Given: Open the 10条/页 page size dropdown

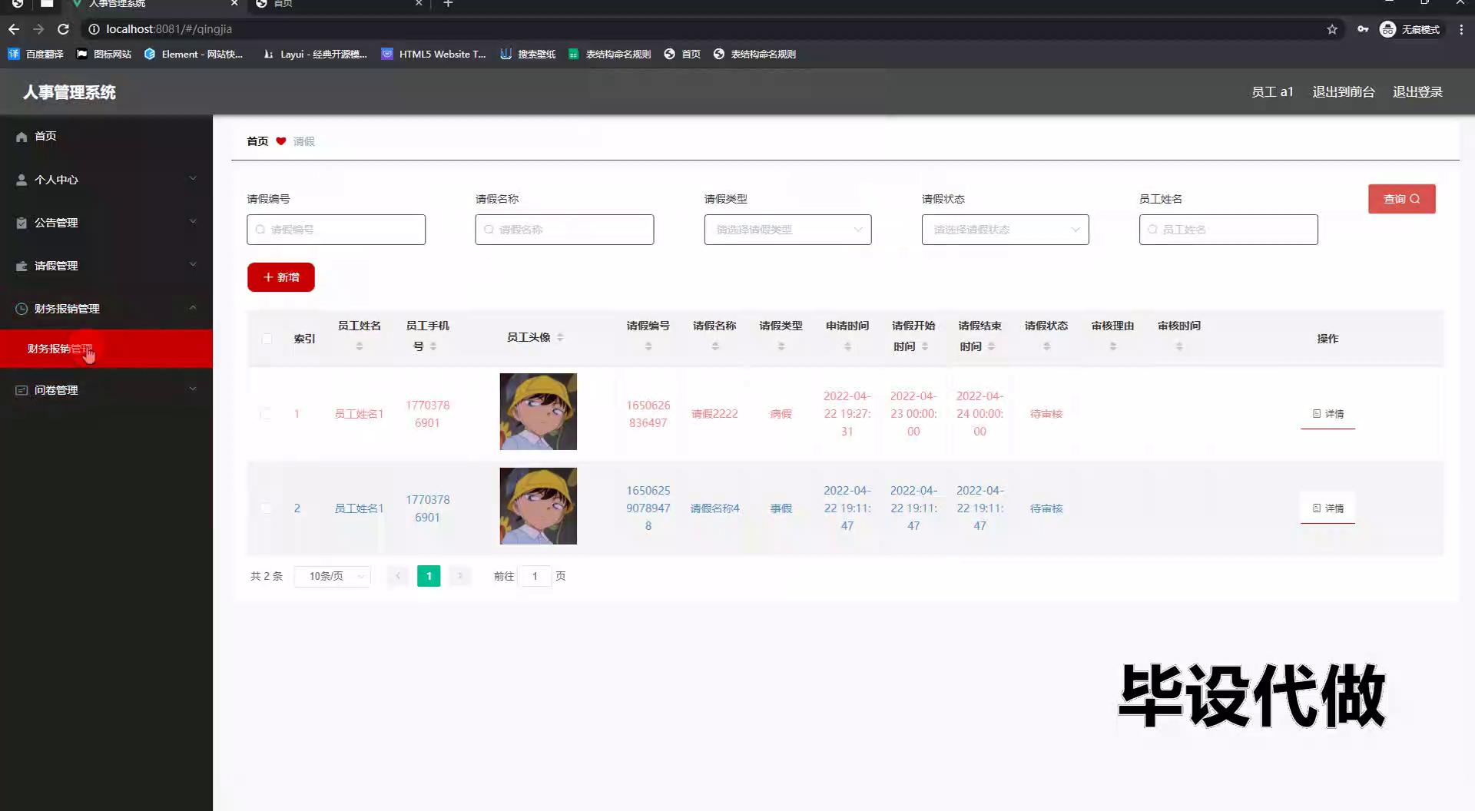Looking at the screenshot, I should coord(333,576).
